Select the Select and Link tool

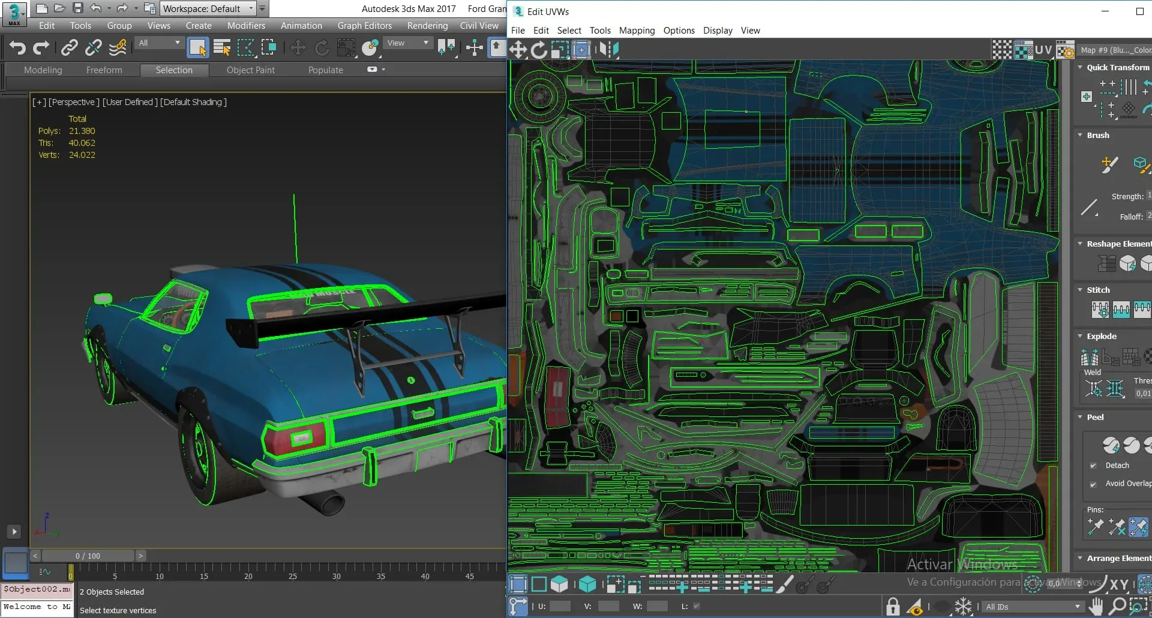[70, 47]
